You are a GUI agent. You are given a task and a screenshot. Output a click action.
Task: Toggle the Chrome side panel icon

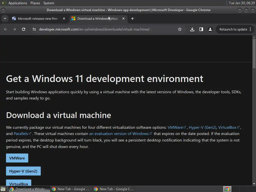point(201,29)
